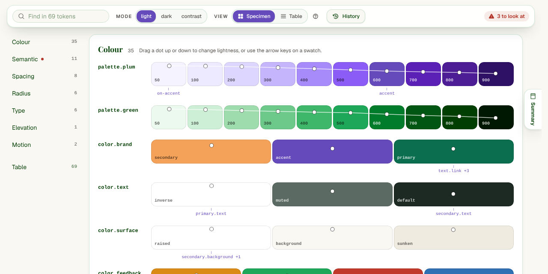The width and height of the screenshot is (548, 274).
Task: Go to Motion section in sidebar
Action: (x=45, y=145)
